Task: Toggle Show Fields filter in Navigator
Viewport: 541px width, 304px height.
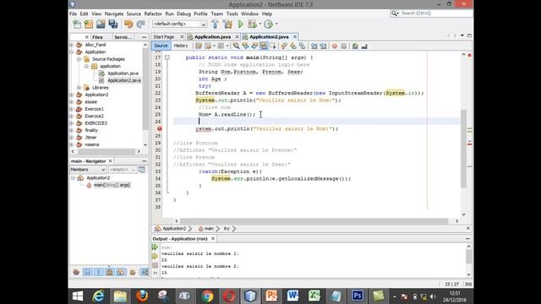Action: click(88, 272)
